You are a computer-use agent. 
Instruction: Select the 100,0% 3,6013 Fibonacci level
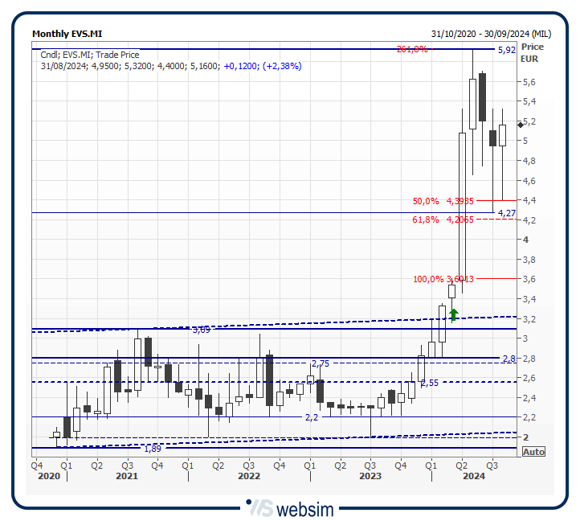[443, 279]
